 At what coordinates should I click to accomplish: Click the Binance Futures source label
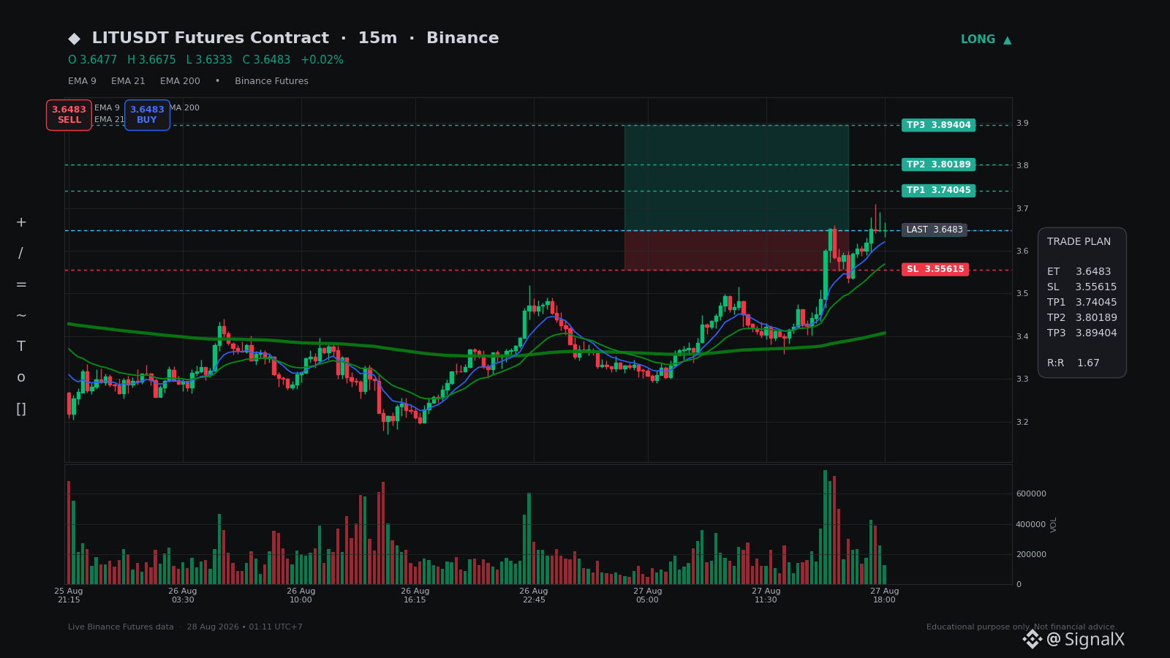[x=271, y=81]
